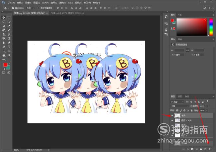This screenshot has height=152, width=216.
Task: Select the Dodge tool
Action: 9,43
